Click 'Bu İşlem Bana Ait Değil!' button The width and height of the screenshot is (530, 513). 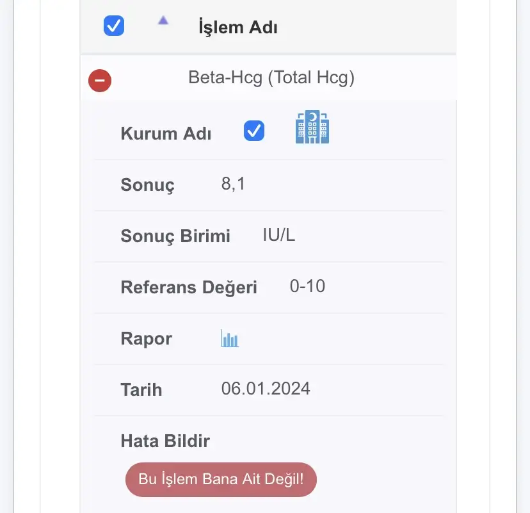(221, 479)
